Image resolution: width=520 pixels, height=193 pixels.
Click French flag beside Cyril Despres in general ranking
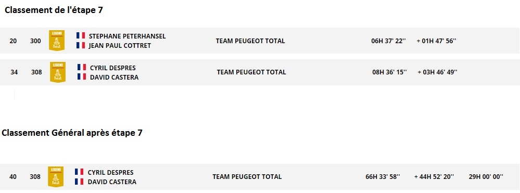point(79,172)
